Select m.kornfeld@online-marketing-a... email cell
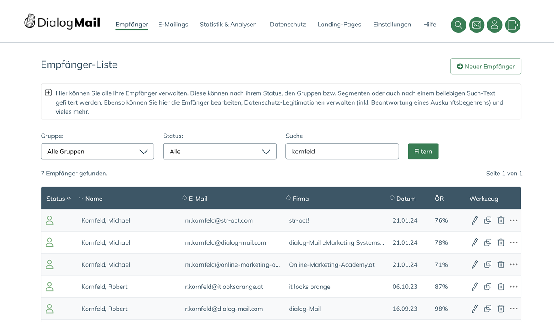 pyautogui.click(x=232, y=265)
